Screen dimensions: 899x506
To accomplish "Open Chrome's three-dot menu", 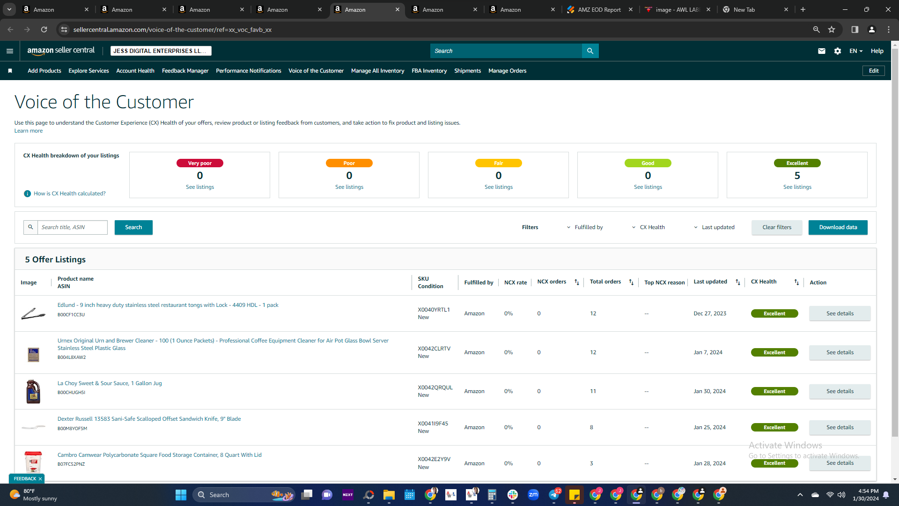I will point(889,30).
